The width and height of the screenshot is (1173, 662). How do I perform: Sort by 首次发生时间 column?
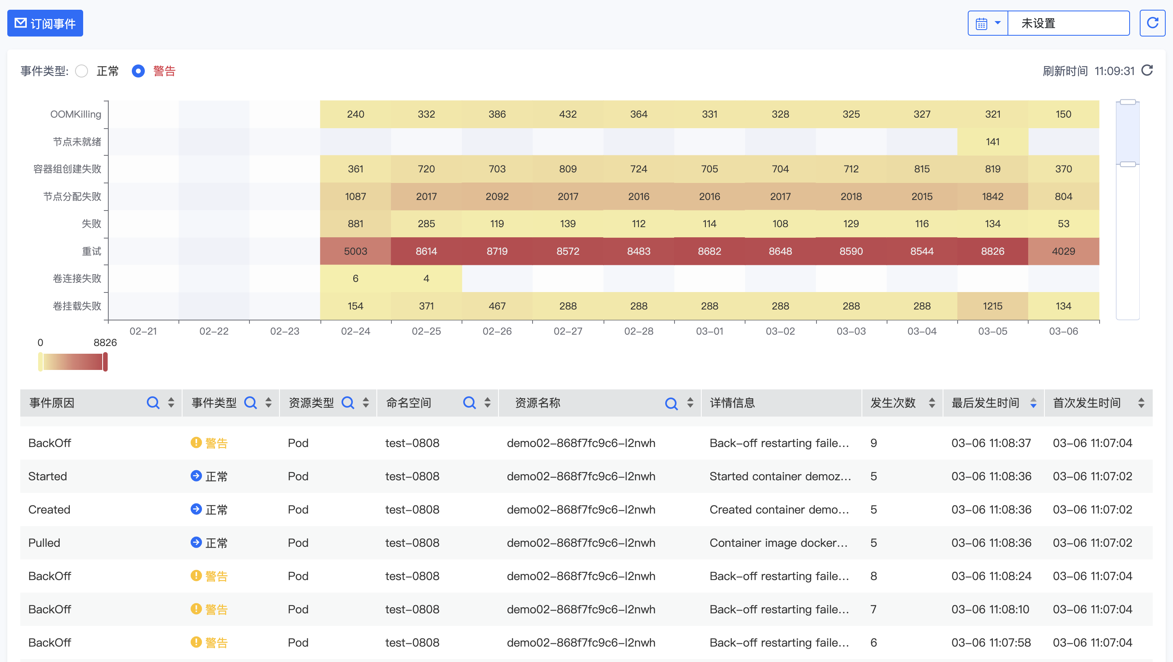pyautogui.click(x=1141, y=402)
